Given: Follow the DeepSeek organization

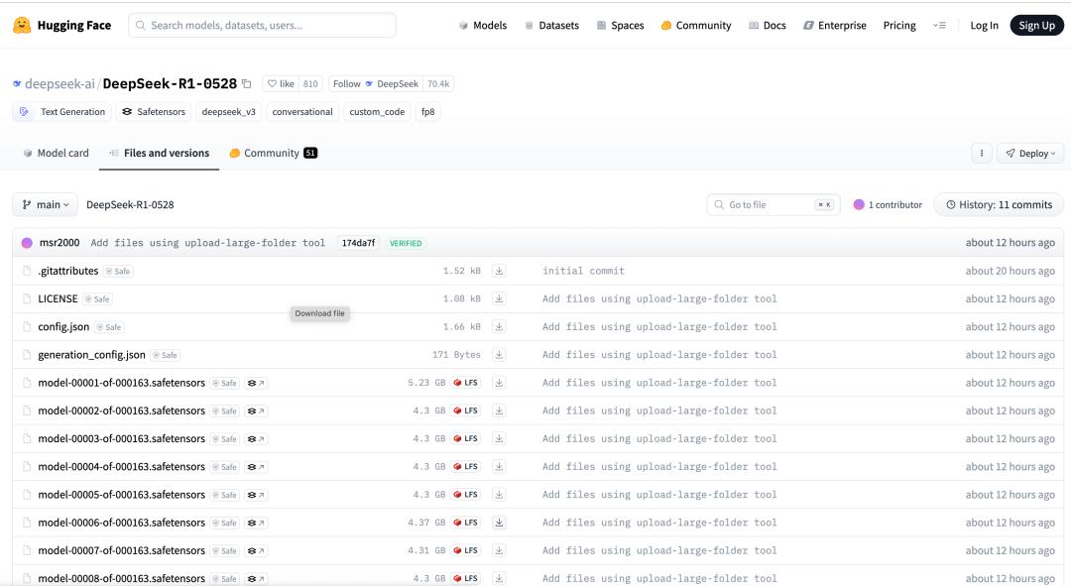Looking at the screenshot, I should pos(375,84).
